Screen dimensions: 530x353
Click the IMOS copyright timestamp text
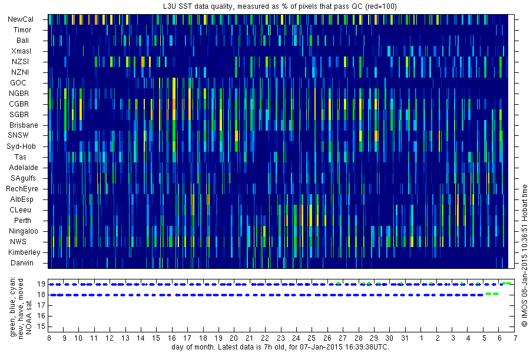(x=524, y=255)
